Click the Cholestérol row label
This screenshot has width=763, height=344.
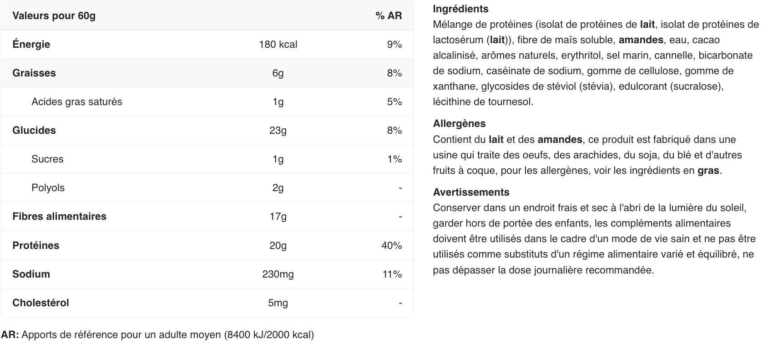coord(40,303)
